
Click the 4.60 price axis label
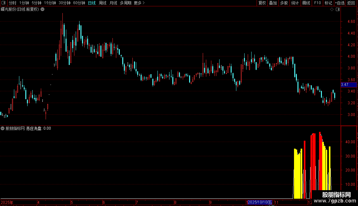tap(351, 22)
